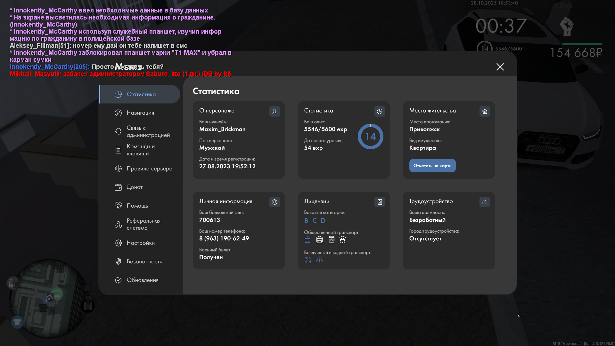
Task: Click the О персонаже profile icon
Action: click(x=275, y=111)
